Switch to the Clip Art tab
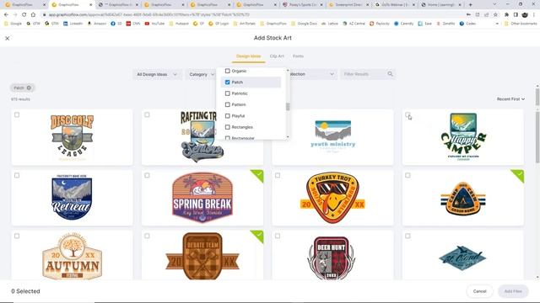540x303 pixels. [277, 56]
